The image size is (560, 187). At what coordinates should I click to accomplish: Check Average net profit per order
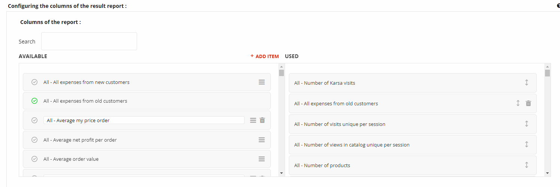34,140
